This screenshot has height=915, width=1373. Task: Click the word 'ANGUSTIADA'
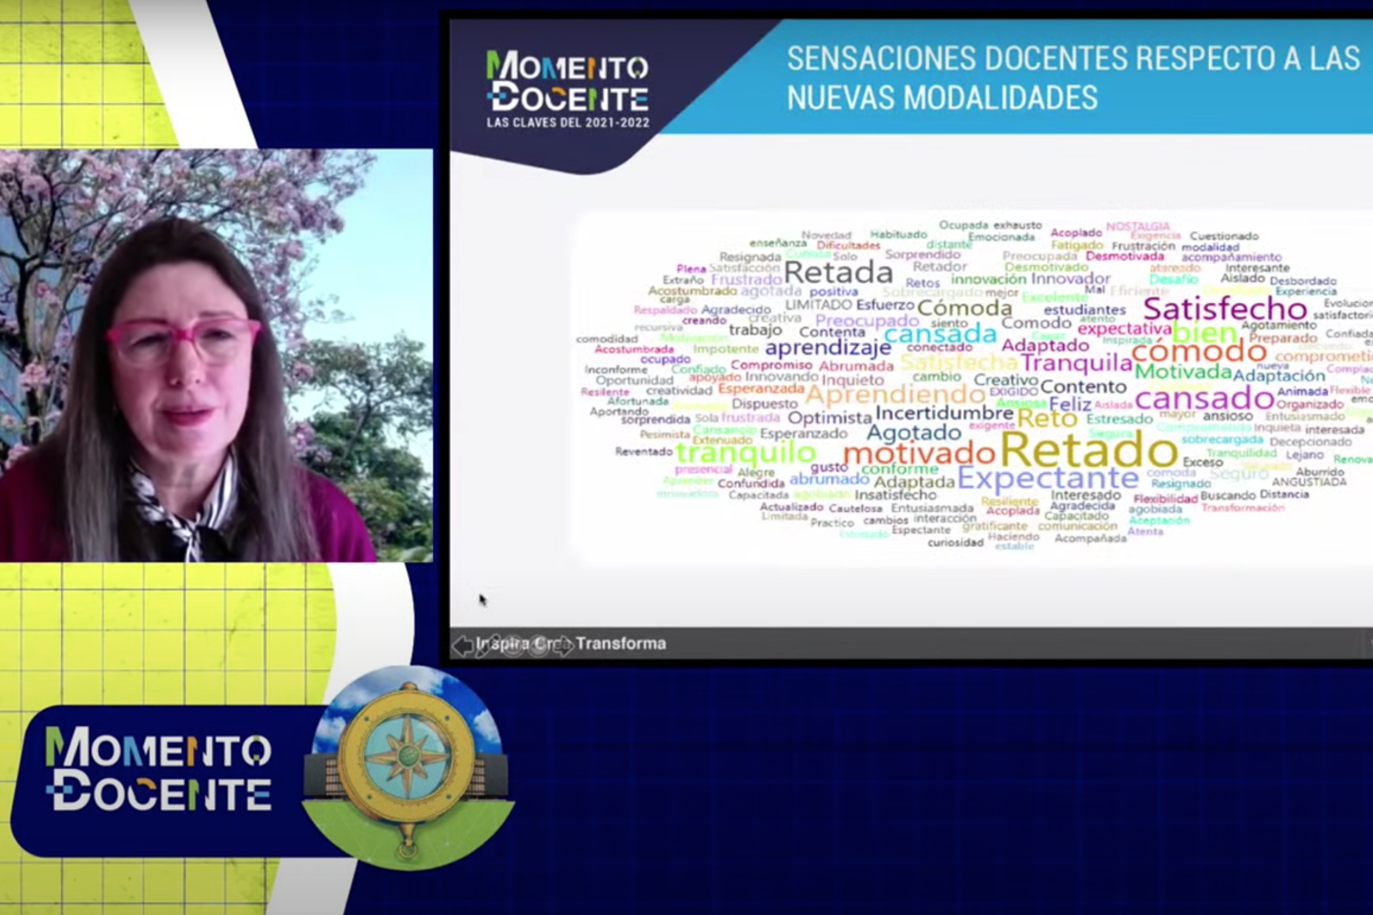(x=1309, y=482)
